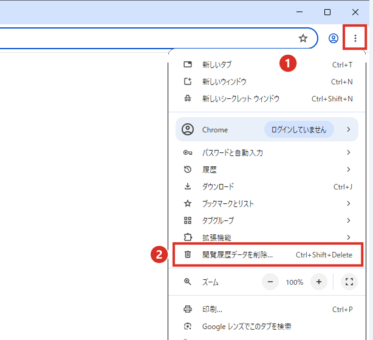
Task: Increase zoom with the plus button
Action: 319,282
